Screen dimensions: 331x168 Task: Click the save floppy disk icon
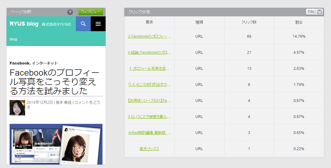pos(320,12)
